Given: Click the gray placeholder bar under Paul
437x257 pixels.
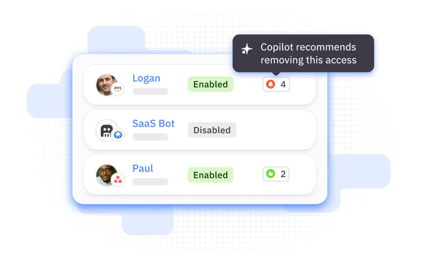Looking at the screenshot, I should 150,182.
